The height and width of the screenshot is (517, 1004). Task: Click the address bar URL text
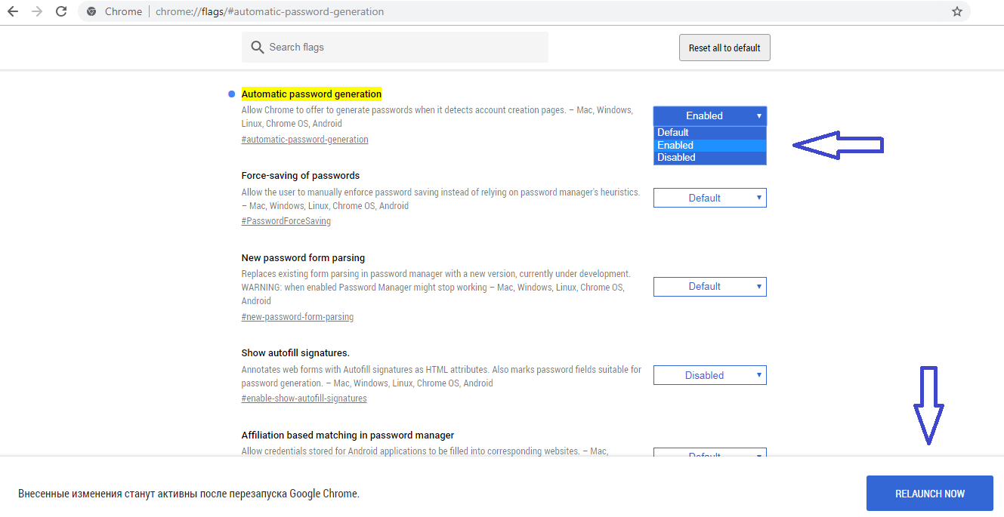pyautogui.click(x=270, y=11)
